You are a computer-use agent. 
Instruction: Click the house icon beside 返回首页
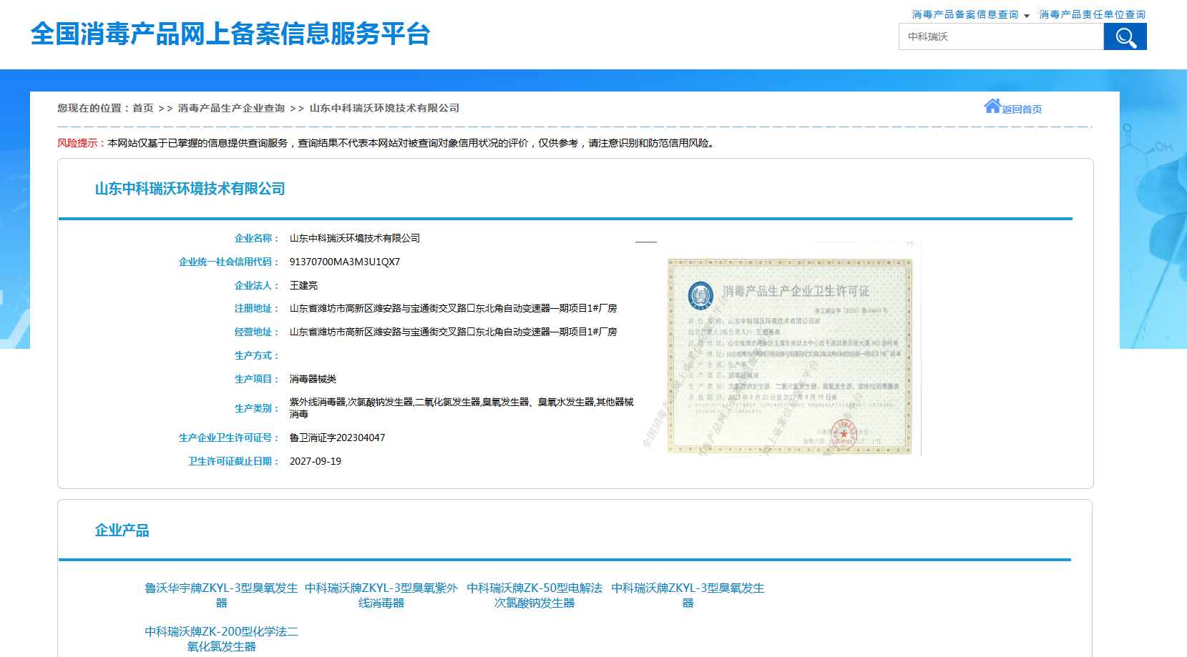click(x=992, y=105)
